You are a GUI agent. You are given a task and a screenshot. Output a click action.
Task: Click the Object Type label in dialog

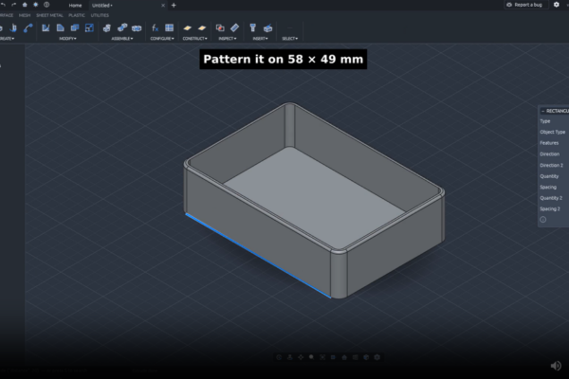(552, 132)
